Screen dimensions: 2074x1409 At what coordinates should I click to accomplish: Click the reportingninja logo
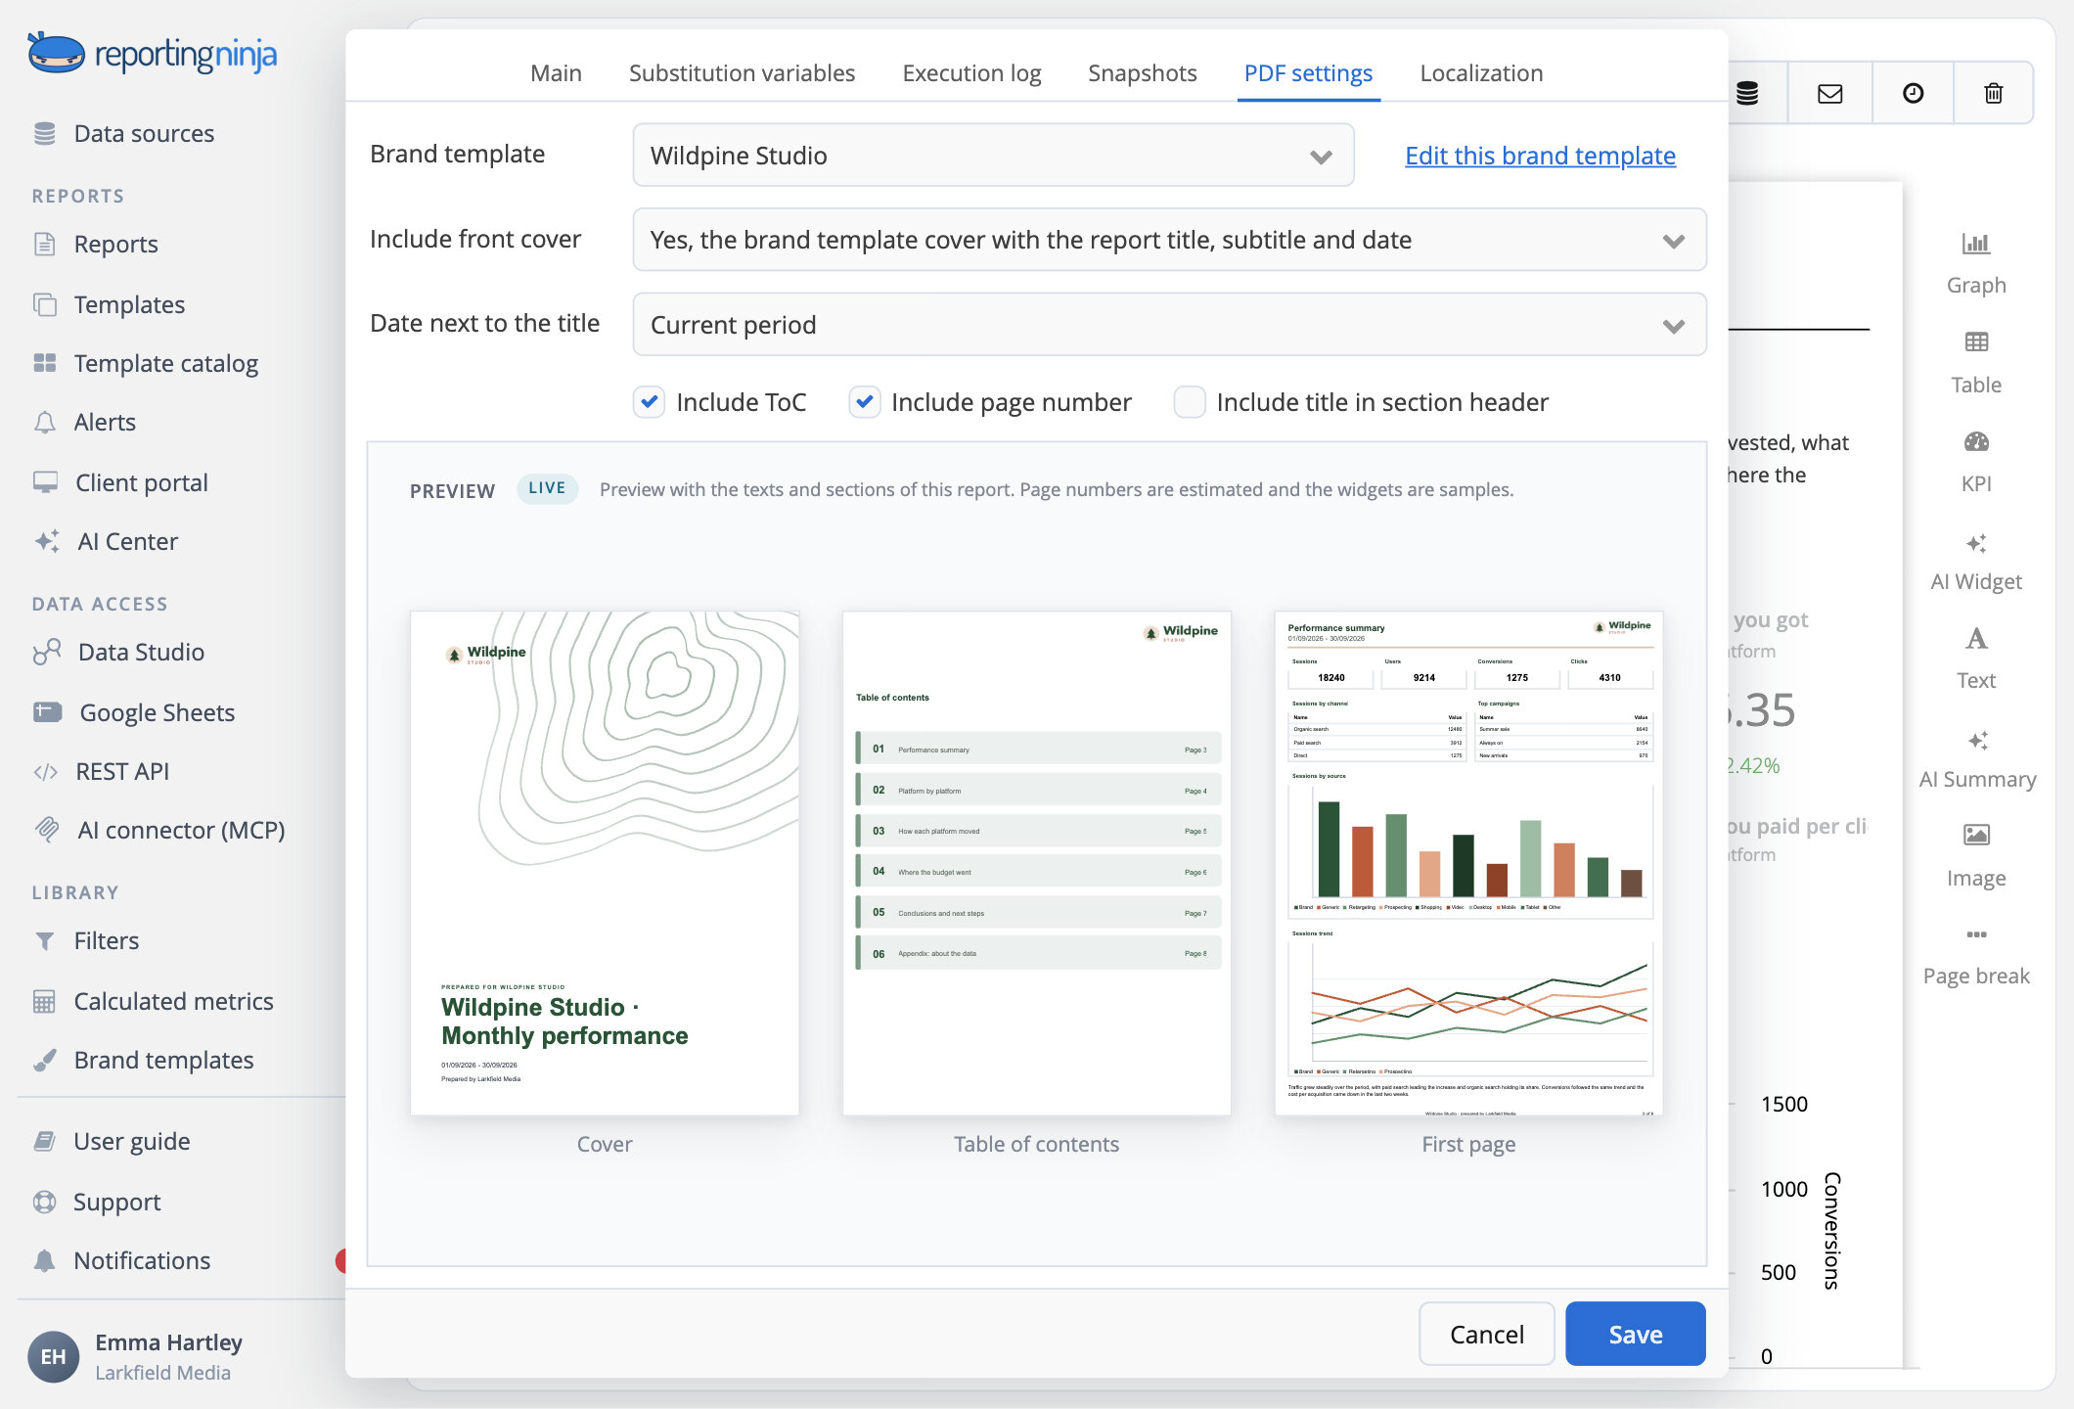tap(153, 53)
